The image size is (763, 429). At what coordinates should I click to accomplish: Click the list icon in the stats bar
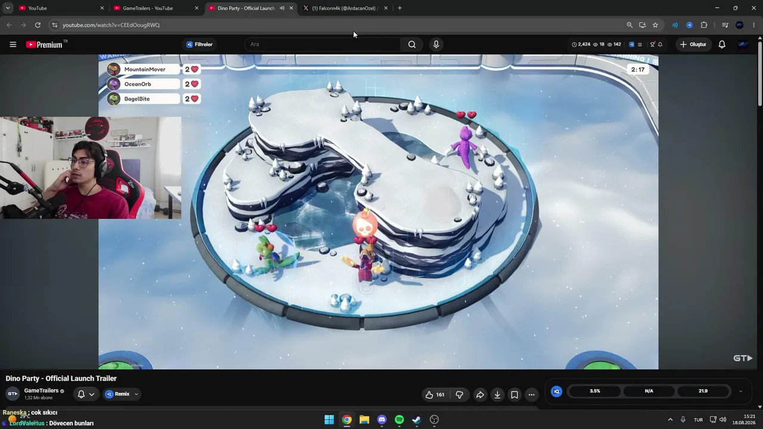[x=640, y=44]
